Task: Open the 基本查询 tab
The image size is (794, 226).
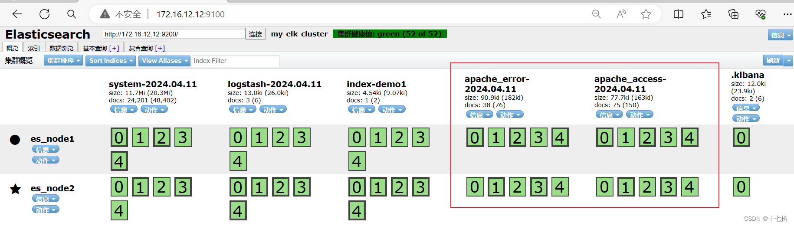Action: (101, 48)
